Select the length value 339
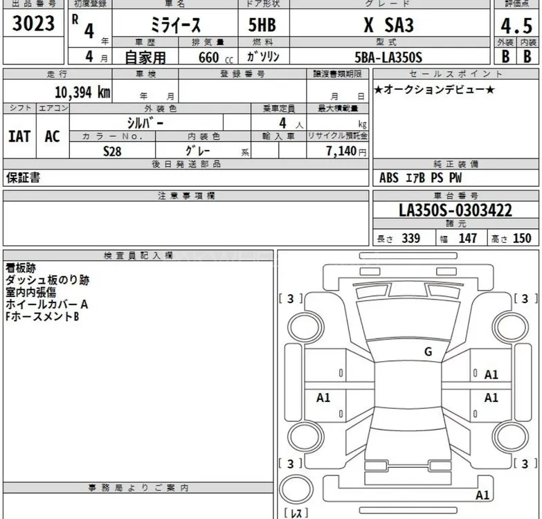The height and width of the screenshot is (519, 542). click(411, 239)
